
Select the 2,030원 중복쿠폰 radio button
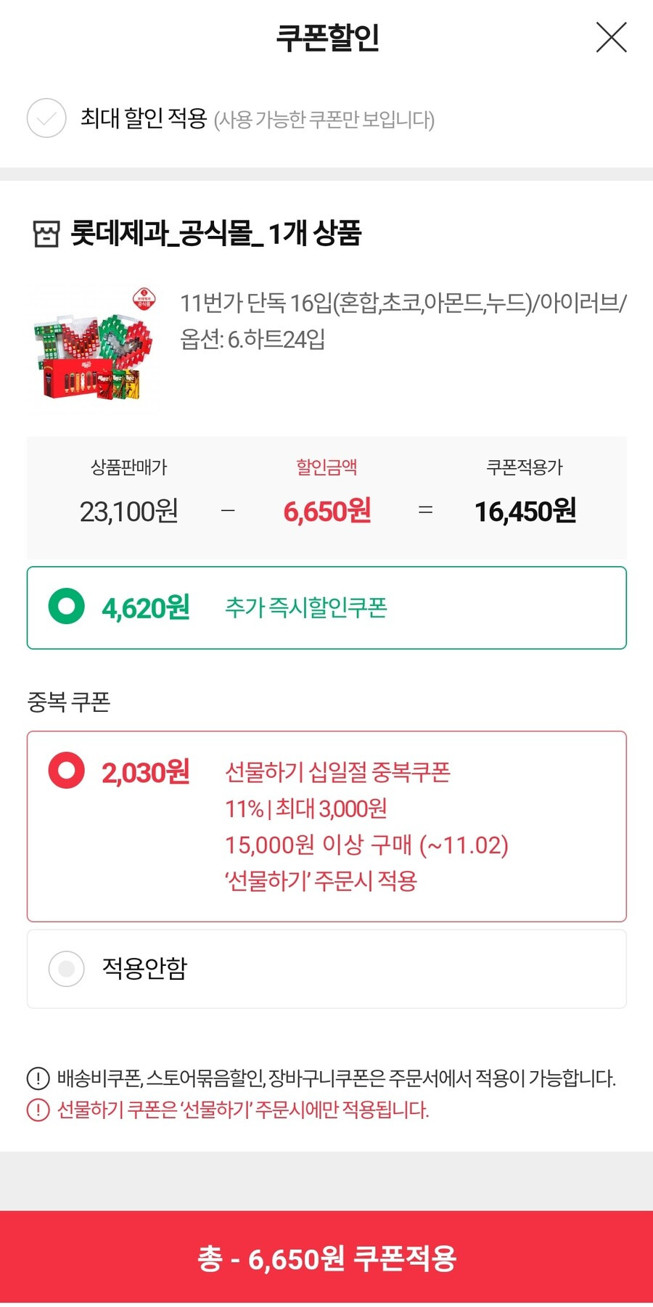67,771
